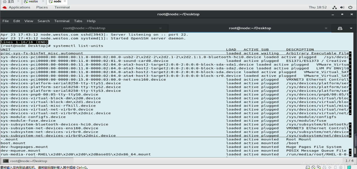
Task: Open the wired network status icon
Action: [335, 7]
